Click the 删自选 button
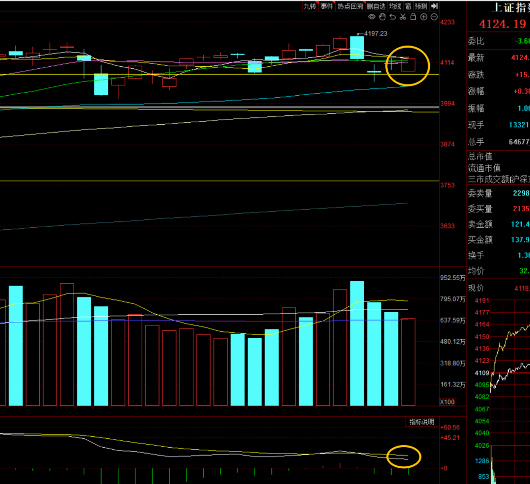530x484 pixels. tap(376, 6)
